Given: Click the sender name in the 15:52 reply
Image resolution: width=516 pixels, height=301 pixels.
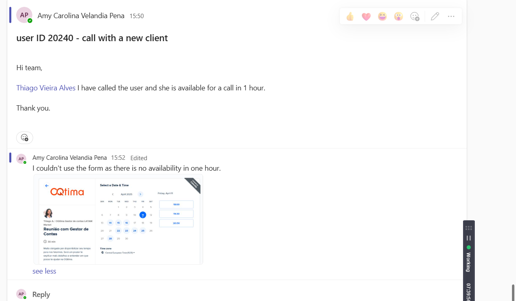Looking at the screenshot, I should [70, 158].
